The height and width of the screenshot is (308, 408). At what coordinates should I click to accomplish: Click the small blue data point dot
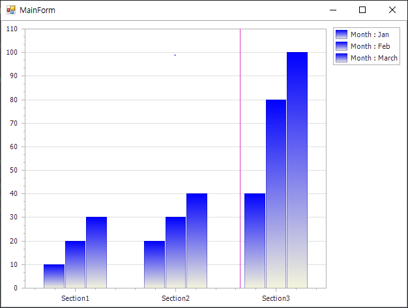pyautogui.click(x=175, y=55)
